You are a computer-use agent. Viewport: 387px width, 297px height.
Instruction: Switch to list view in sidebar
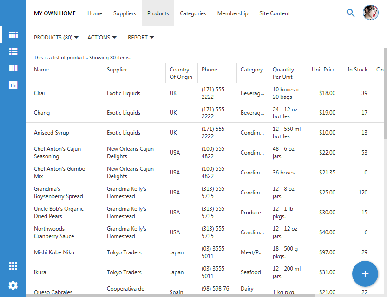pos(13,52)
